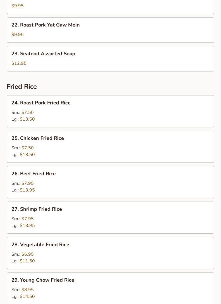Image resolution: width=221 pixels, height=304 pixels.
Task: Click the Fried Rice section heading
Action: point(22,87)
